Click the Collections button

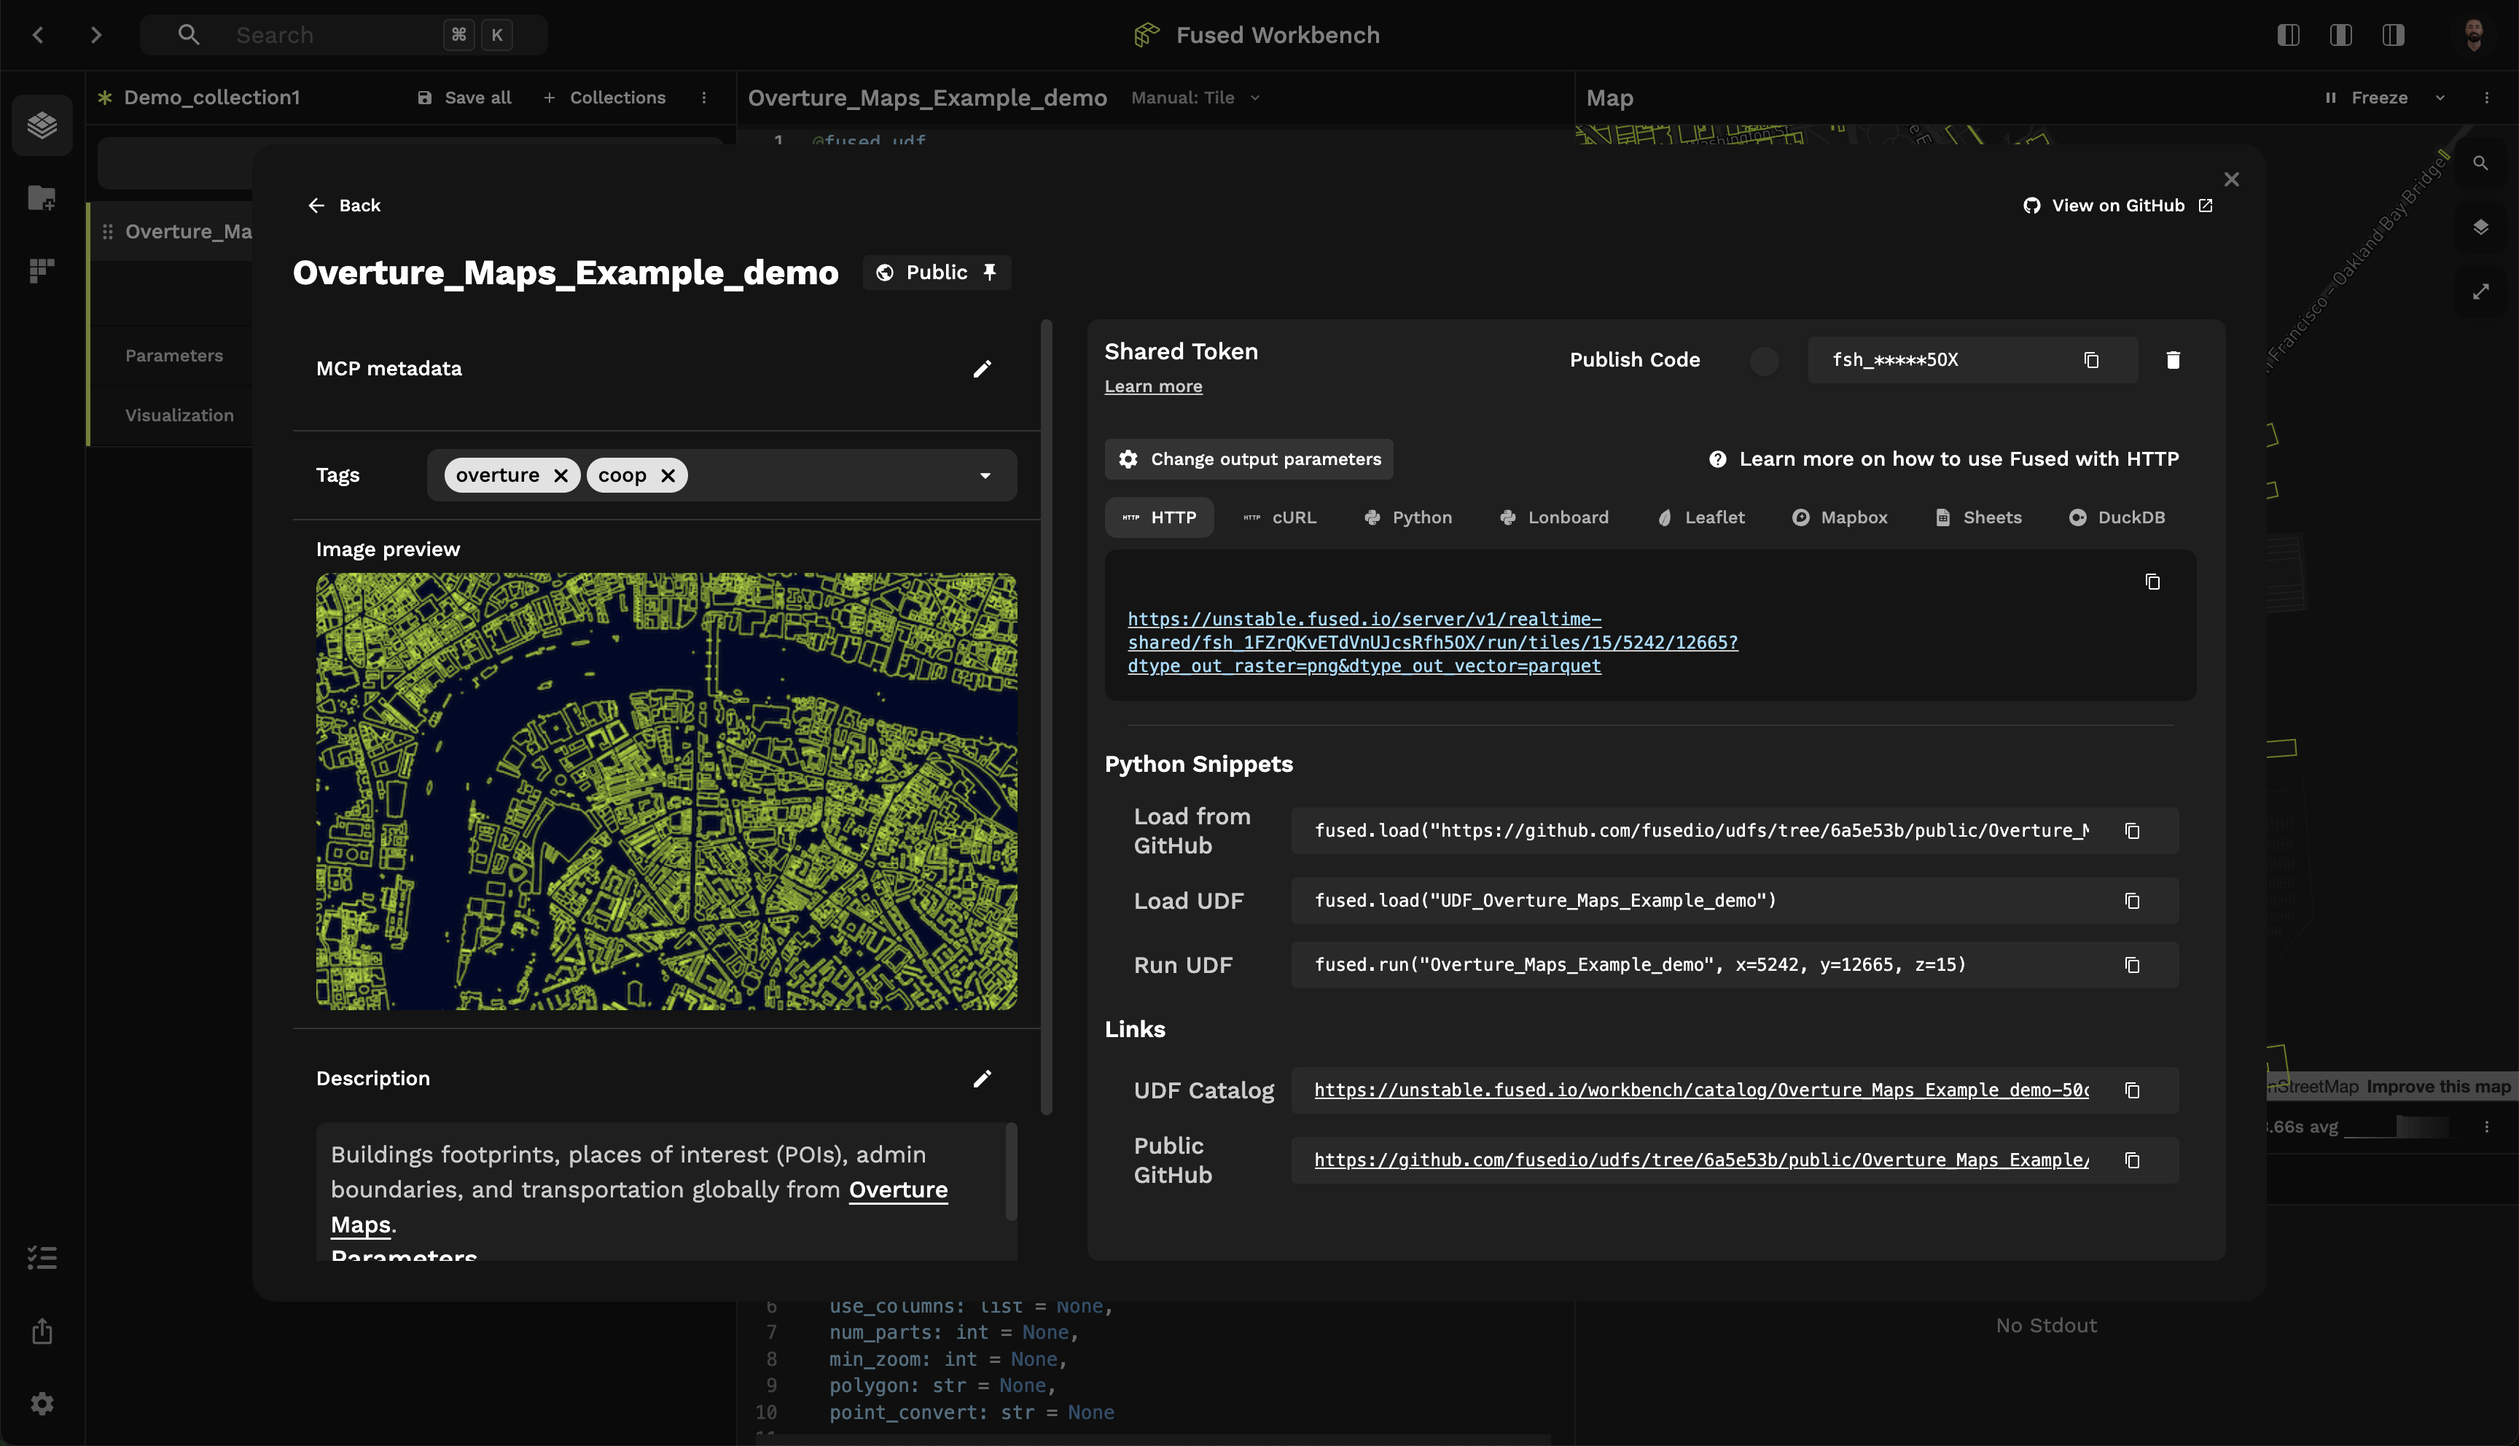click(605, 98)
